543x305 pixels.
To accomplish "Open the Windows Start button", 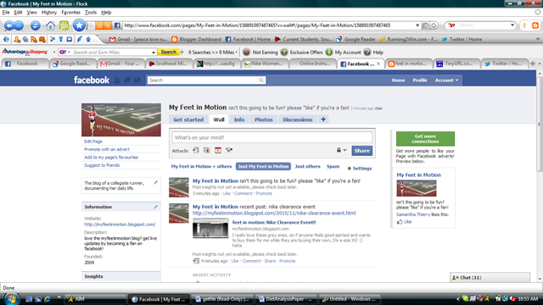I will click(11, 299).
